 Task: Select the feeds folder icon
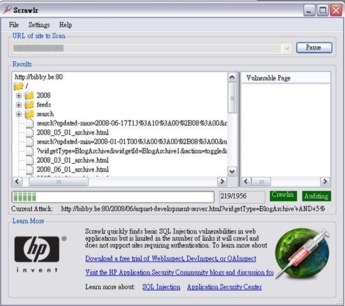click(x=29, y=105)
